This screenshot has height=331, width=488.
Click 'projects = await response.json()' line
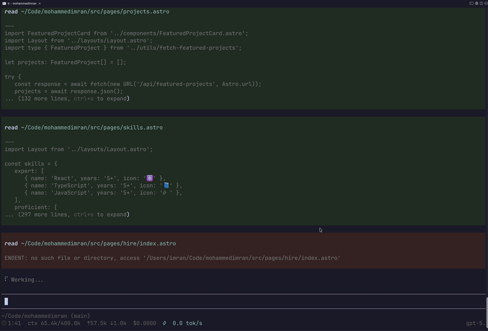pos(69,91)
